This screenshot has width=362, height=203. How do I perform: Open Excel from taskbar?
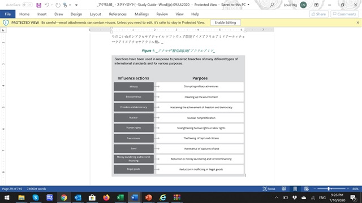click(120, 197)
